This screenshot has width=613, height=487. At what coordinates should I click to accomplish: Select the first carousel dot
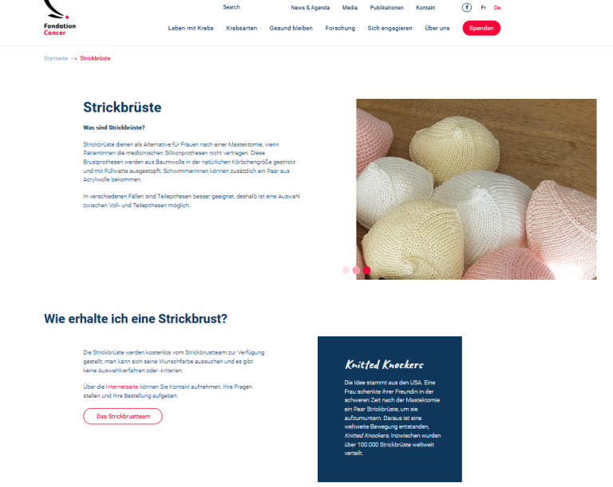coord(346,270)
